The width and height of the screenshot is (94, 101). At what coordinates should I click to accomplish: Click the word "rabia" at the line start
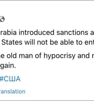(8, 32)
